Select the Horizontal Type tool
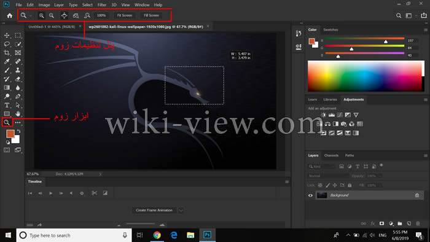 coord(7,105)
